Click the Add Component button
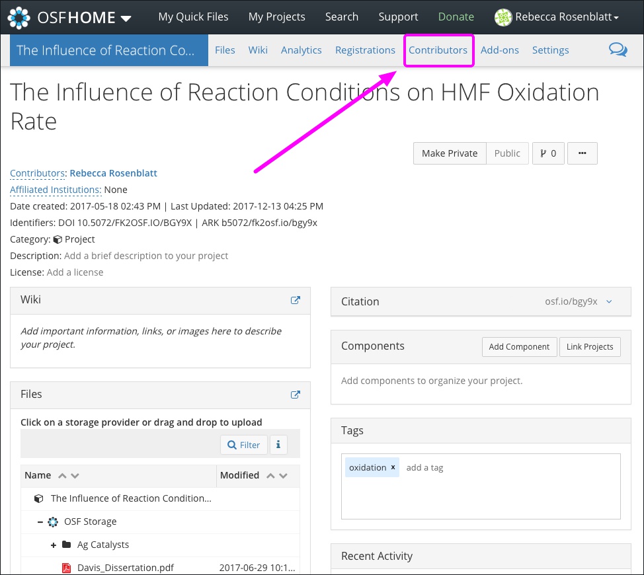644x575 pixels. 519,347
